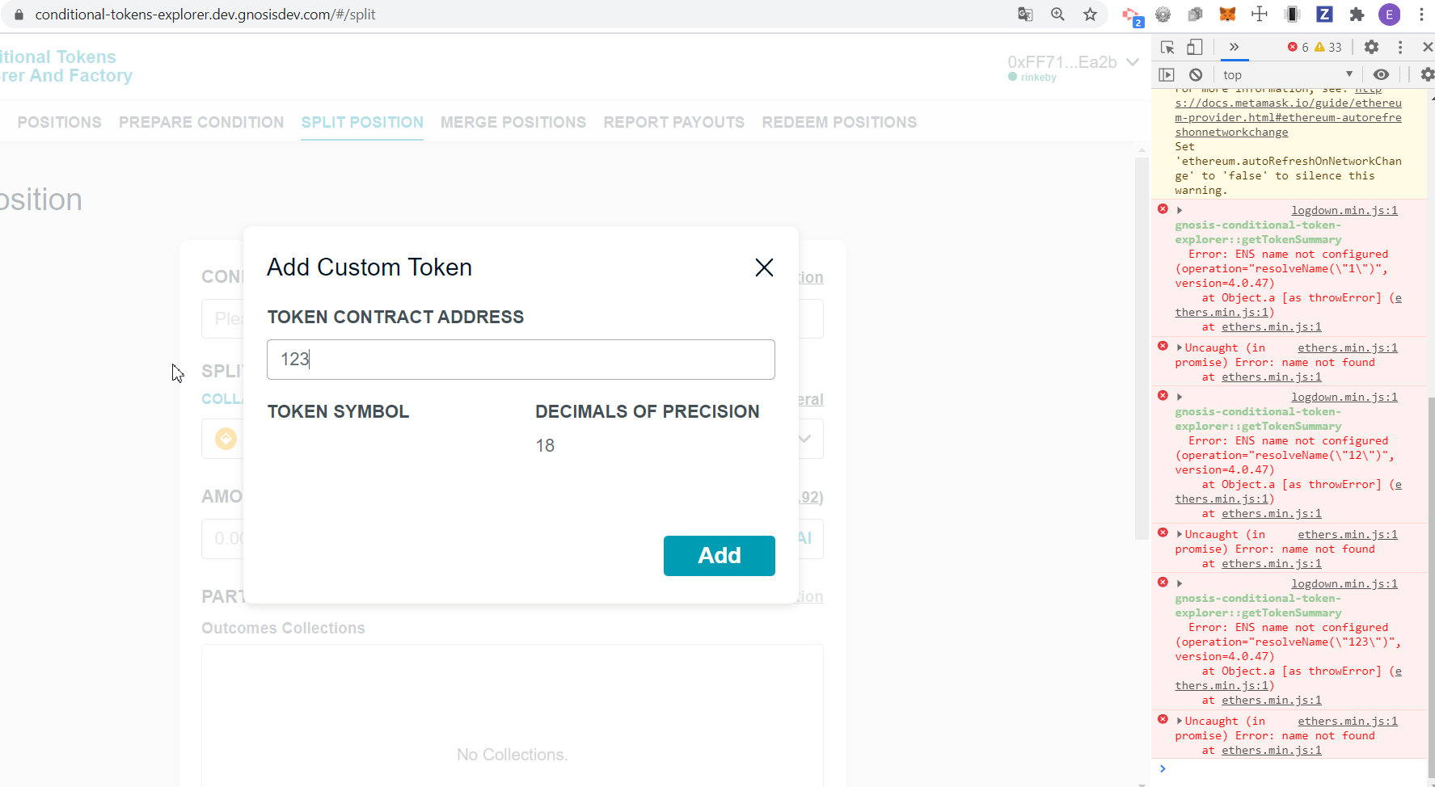Viewport: 1435px width, 787px height.
Task: Open the last logdown.min.js:1 source link
Action: point(1344,583)
